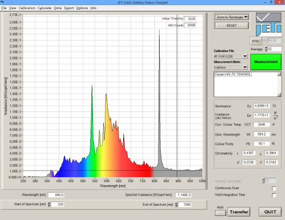Click the Chromaticity y value field

[x=271, y=153]
